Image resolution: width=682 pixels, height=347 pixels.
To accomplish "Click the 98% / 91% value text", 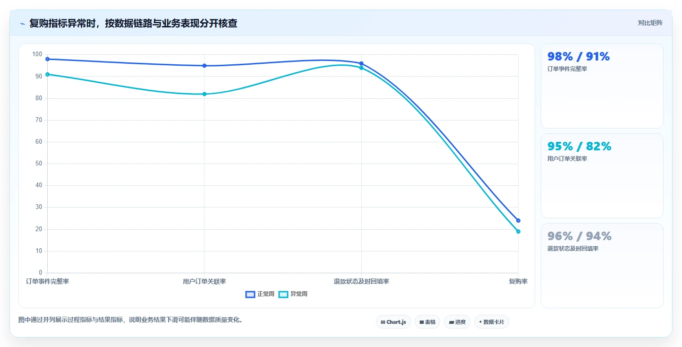I will (x=579, y=57).
